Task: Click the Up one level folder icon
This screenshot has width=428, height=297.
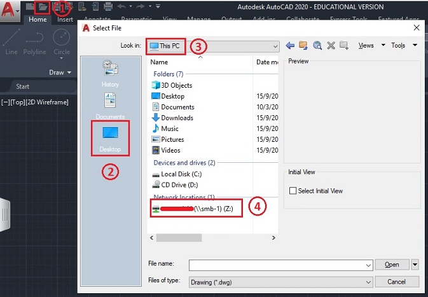Action: click(x=303, y=46)
